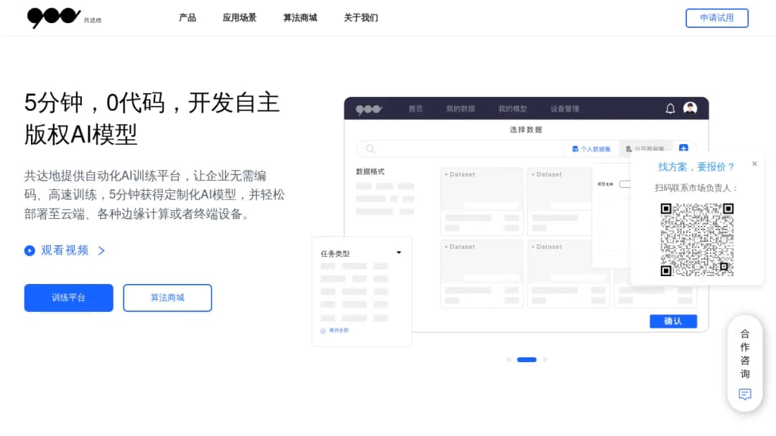
Task: Click the logo inside the preview navbar
Action: coord(369,109)
